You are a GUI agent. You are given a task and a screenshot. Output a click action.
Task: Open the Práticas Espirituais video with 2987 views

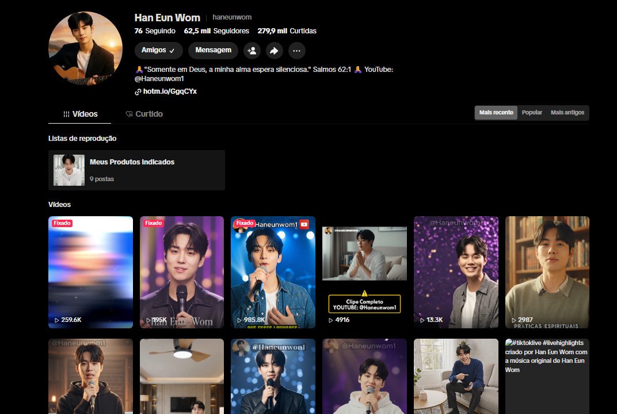click(547, 272)
